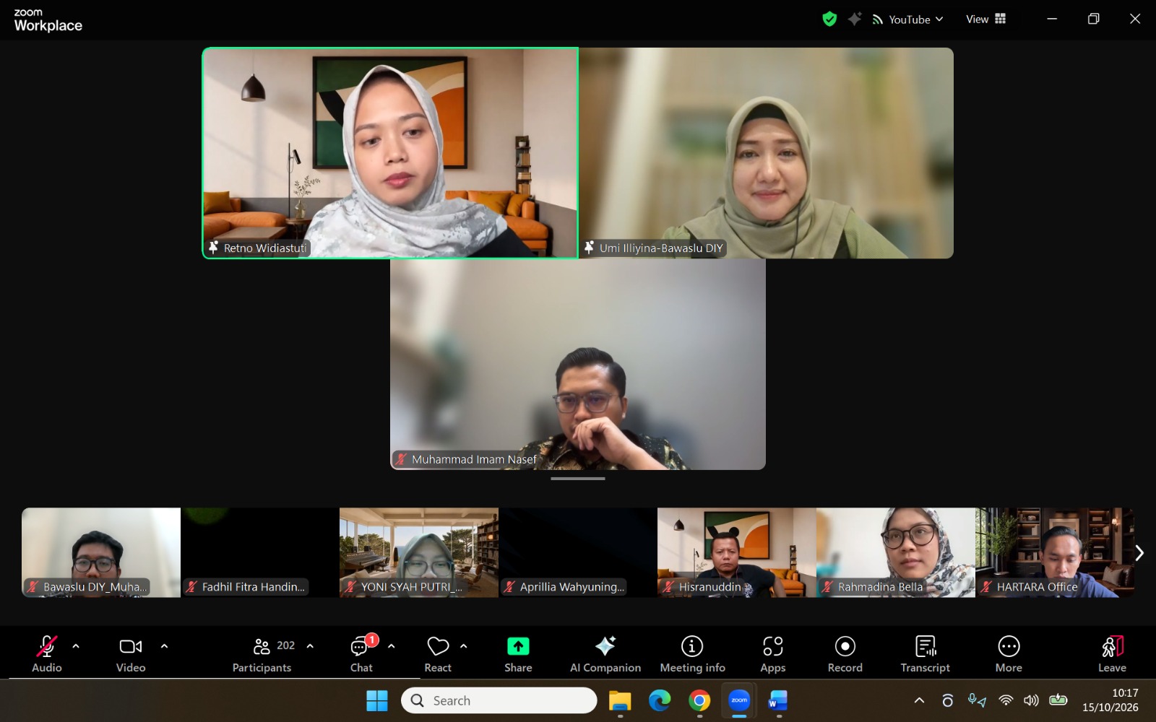Image resolution: width=1156 pixels, height=722 pixels.
Task: Open the Chat panel
Action: coord(362,653)
